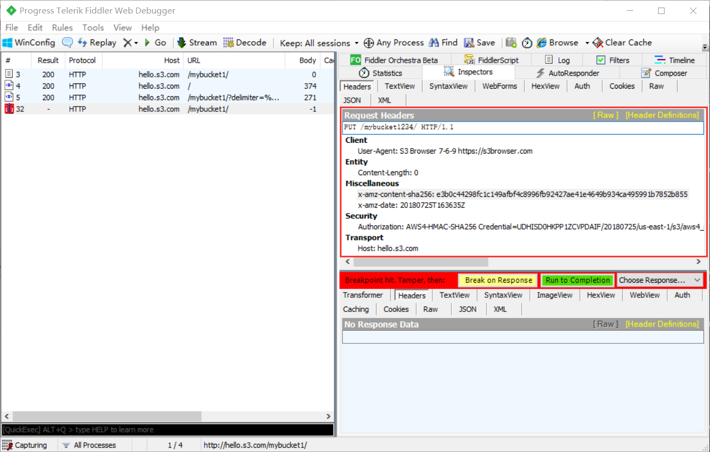Toggle Decode in the toolbar
Image resolution: width=710 pixels, height=452 pixels.
pyautogui.click(x=245, y=43)
